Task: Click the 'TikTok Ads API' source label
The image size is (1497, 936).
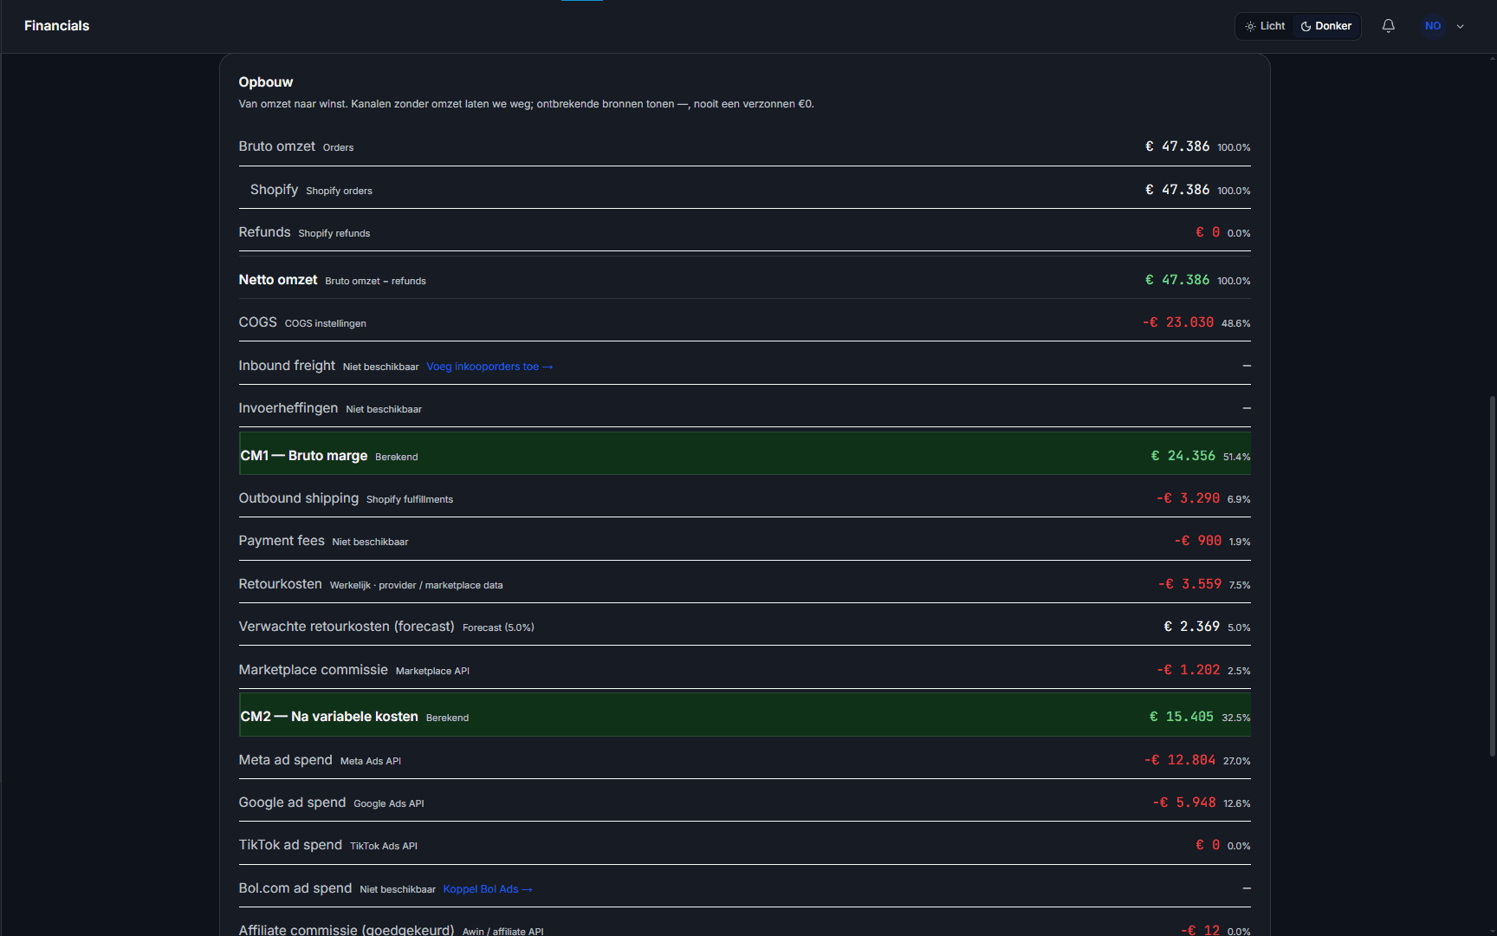Action: (384, 846)
